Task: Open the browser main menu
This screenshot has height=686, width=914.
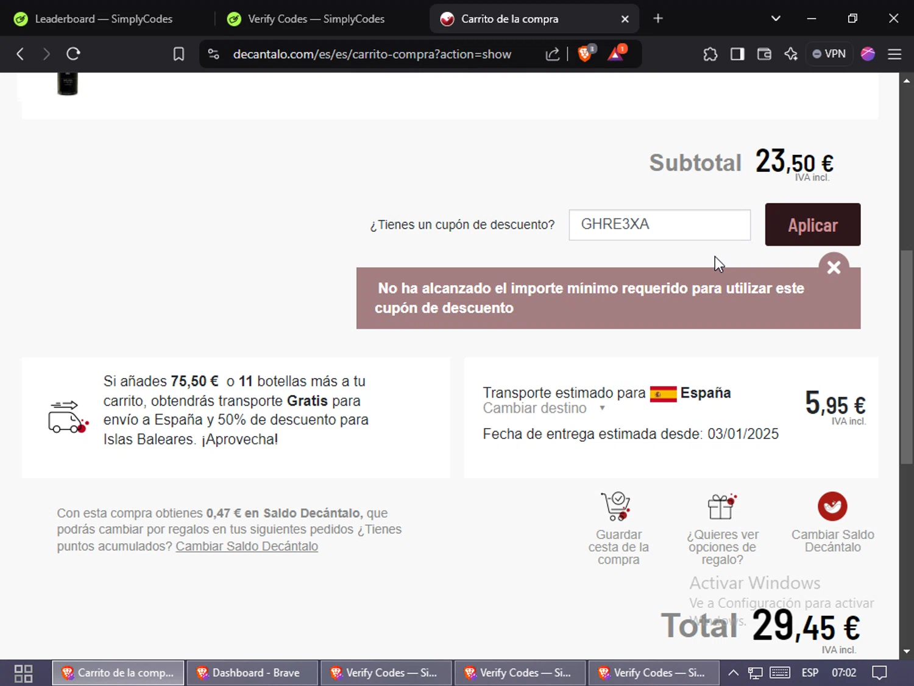Action: click(895, 54)
